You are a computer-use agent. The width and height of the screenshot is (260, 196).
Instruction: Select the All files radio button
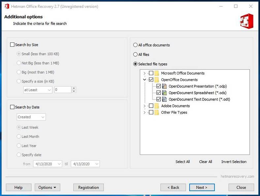tap(135, 54)
